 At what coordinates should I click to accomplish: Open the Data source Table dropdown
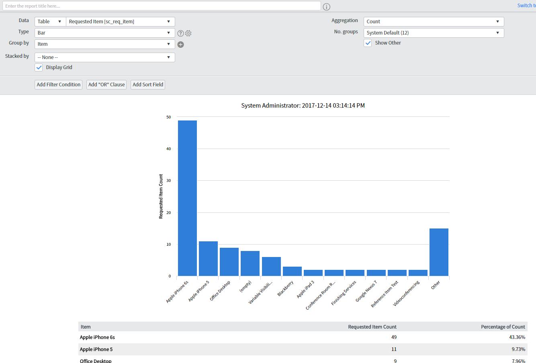pos(50,22)
